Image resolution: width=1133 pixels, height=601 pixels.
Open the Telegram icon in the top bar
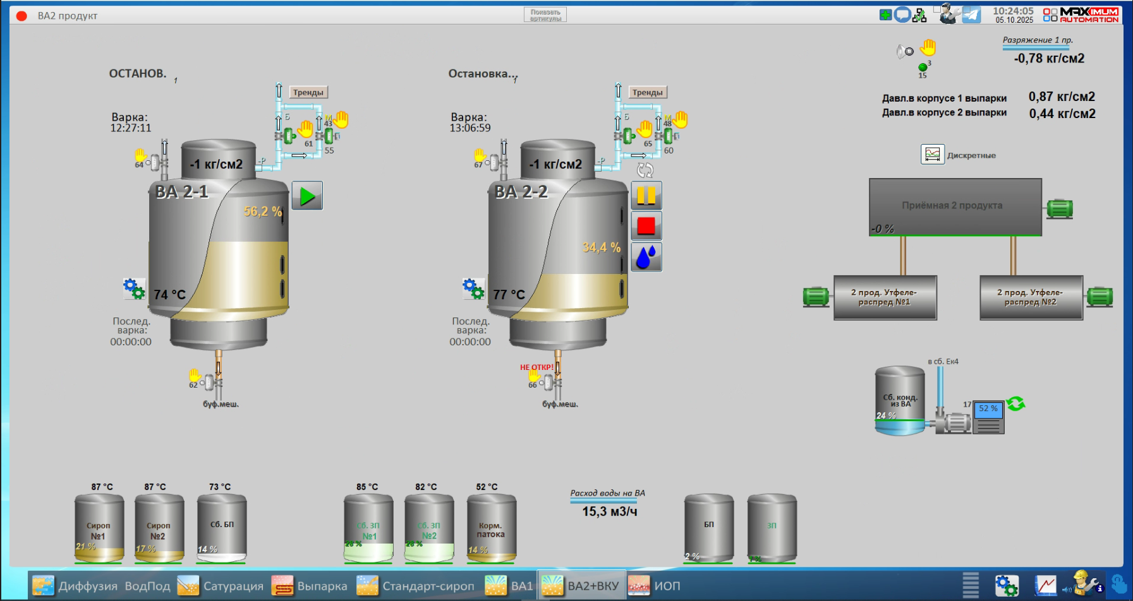(x=971, y=15)
